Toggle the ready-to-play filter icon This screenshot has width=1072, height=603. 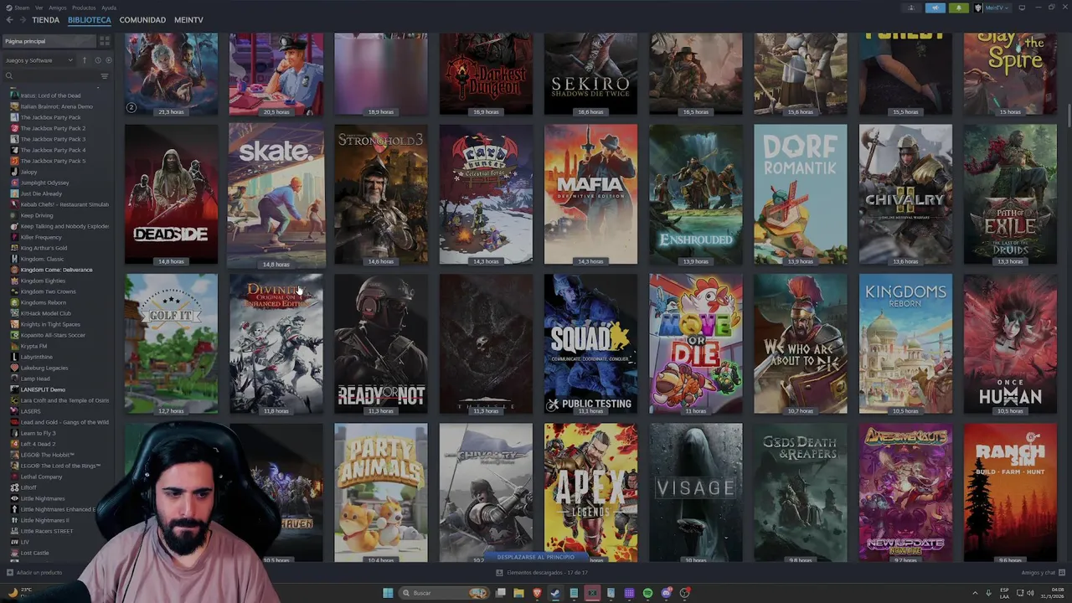click(108, 60)
